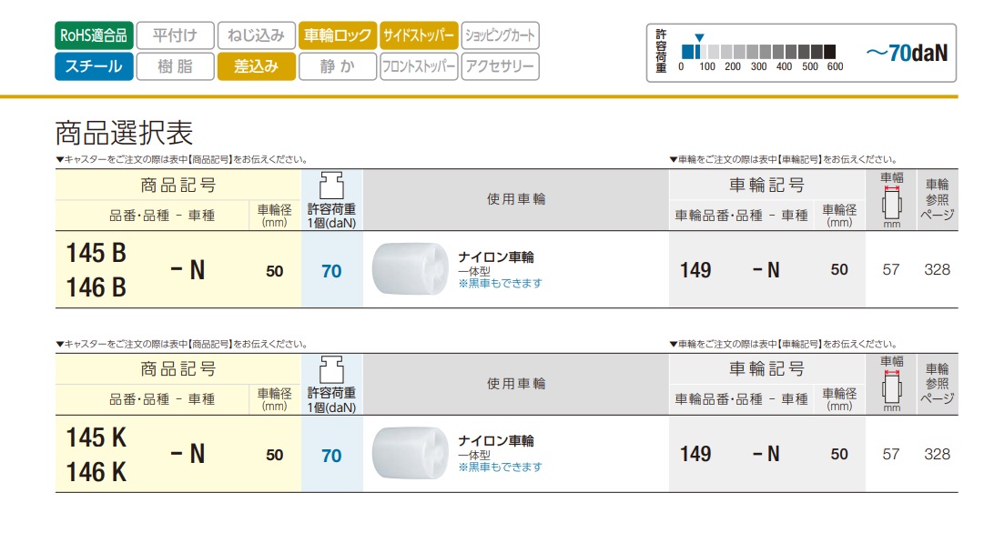Click the load capacity caster icon in the second table header
The width and height of the screenshot is (984, 553).
coord(331,368)
